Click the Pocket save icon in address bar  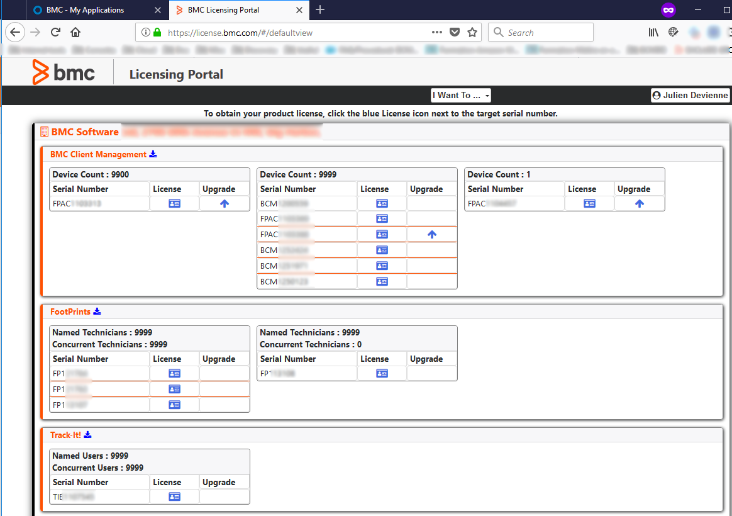(455, 32)
